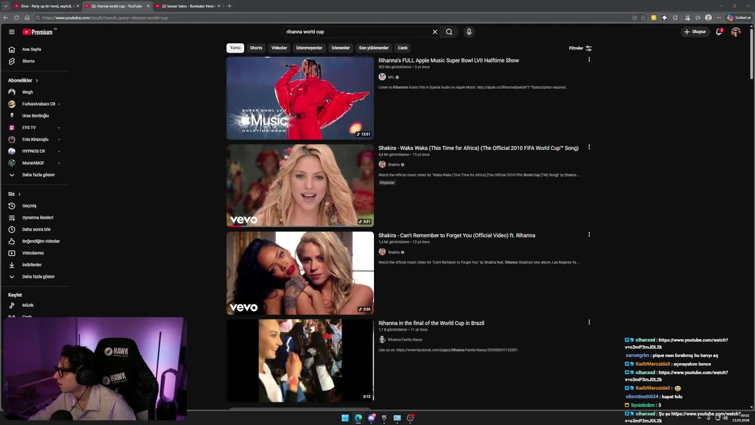
Task: Expand the Siz section chevron
Action: (x=19, y=194)
